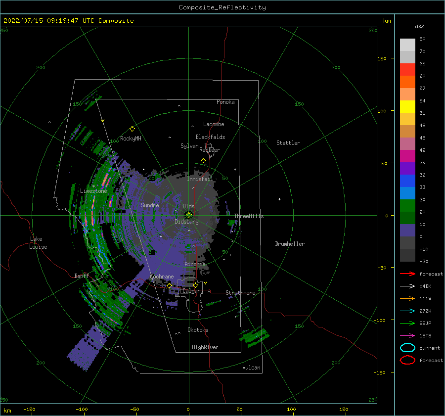Select the orange 60-57 dBZ swatch
The image size is (445, 416).
pos(407,82)
